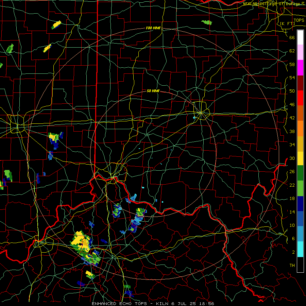
Task: Click the "30" legend value
Action: click(292, 158)
